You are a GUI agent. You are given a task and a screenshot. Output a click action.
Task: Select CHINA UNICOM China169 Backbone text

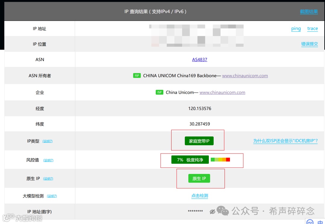tap(180, 76)
